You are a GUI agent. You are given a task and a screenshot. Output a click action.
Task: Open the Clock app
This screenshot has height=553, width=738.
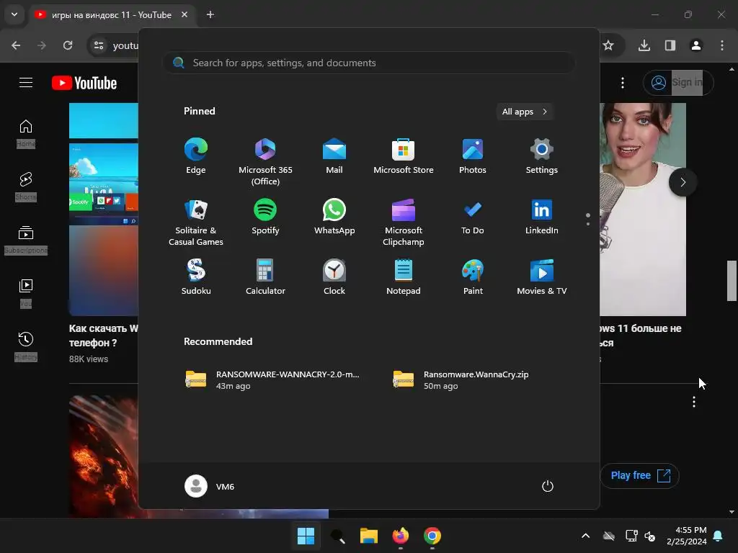click(334, 277)
